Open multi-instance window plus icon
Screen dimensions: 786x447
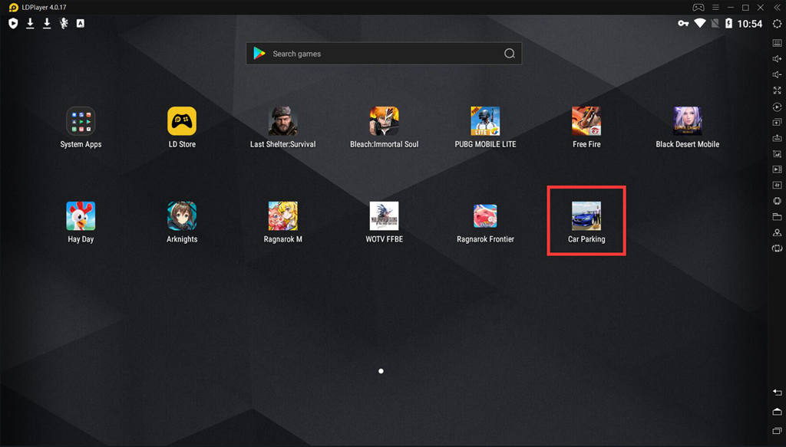[777, 122]
